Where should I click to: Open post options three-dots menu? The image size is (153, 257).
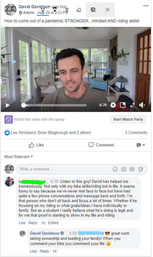coord(146,6)
